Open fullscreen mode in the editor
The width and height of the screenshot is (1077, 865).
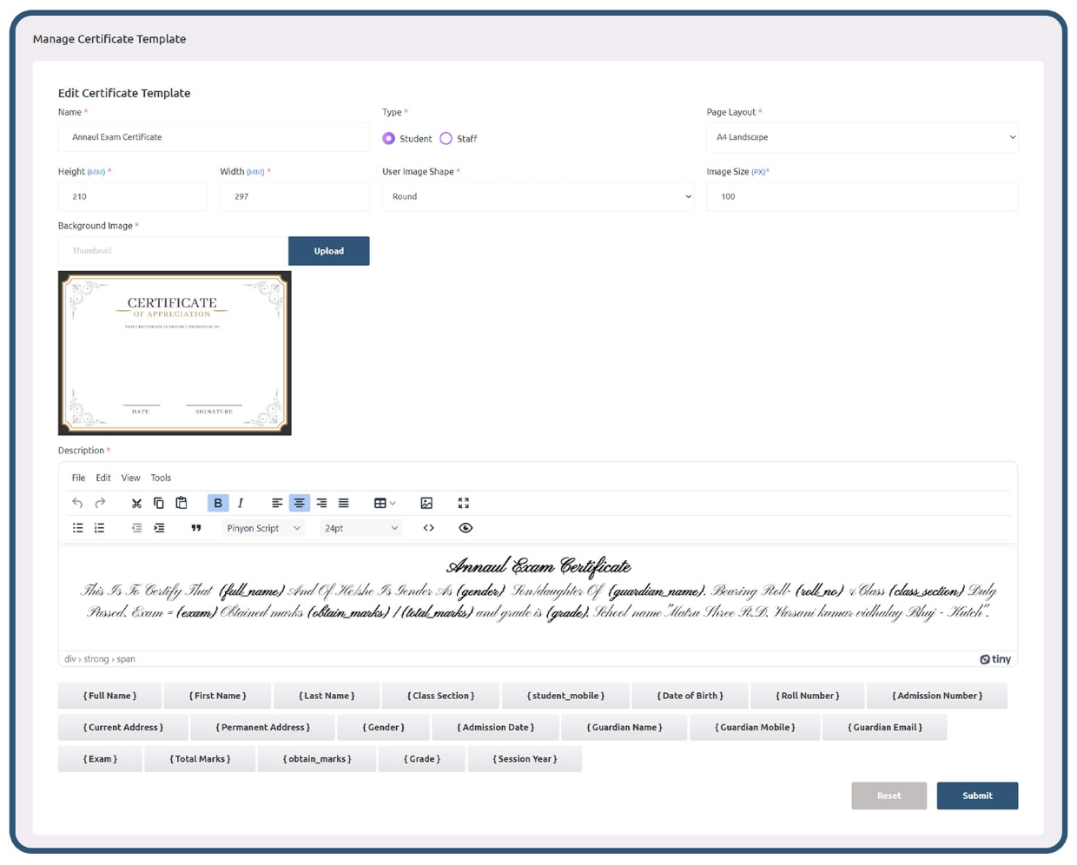[464, 503]
